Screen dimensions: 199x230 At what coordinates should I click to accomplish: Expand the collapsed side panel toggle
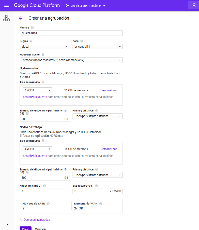coord(7,224)
